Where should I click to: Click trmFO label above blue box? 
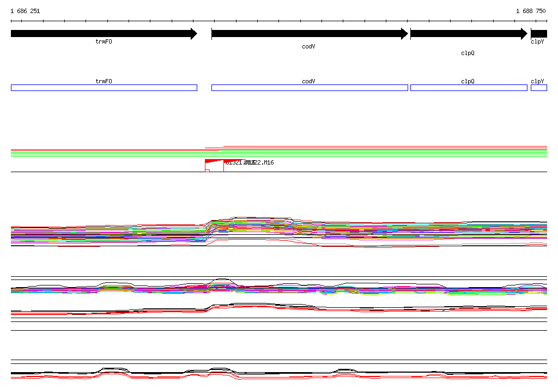point(104,81)
